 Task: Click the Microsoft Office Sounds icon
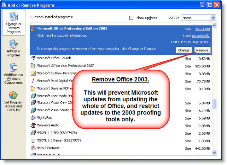pyautogui.click(x=33, y=58)
